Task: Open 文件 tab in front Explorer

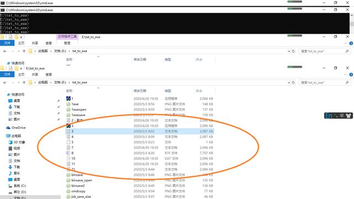Action: 7,75
